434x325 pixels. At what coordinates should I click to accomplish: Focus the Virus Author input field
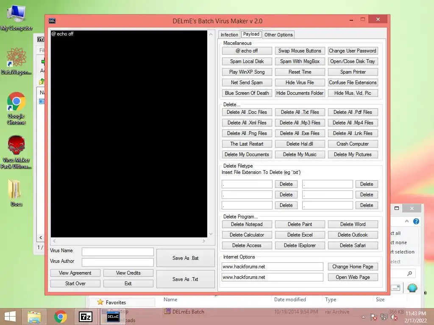(118, 262)
